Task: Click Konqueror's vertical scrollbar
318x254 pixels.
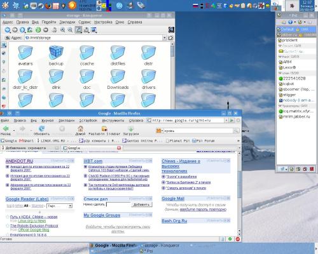Action: tap(172, 51)
